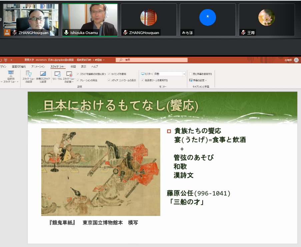Viewport: 301px width, 247px height.
Task: Click the リハーサル (Rehearse Timings) icon
Action: tap(57, 74)
